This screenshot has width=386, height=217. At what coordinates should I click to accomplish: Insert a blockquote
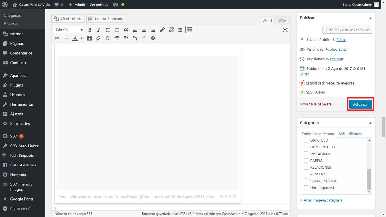click(x=126, y=30)
